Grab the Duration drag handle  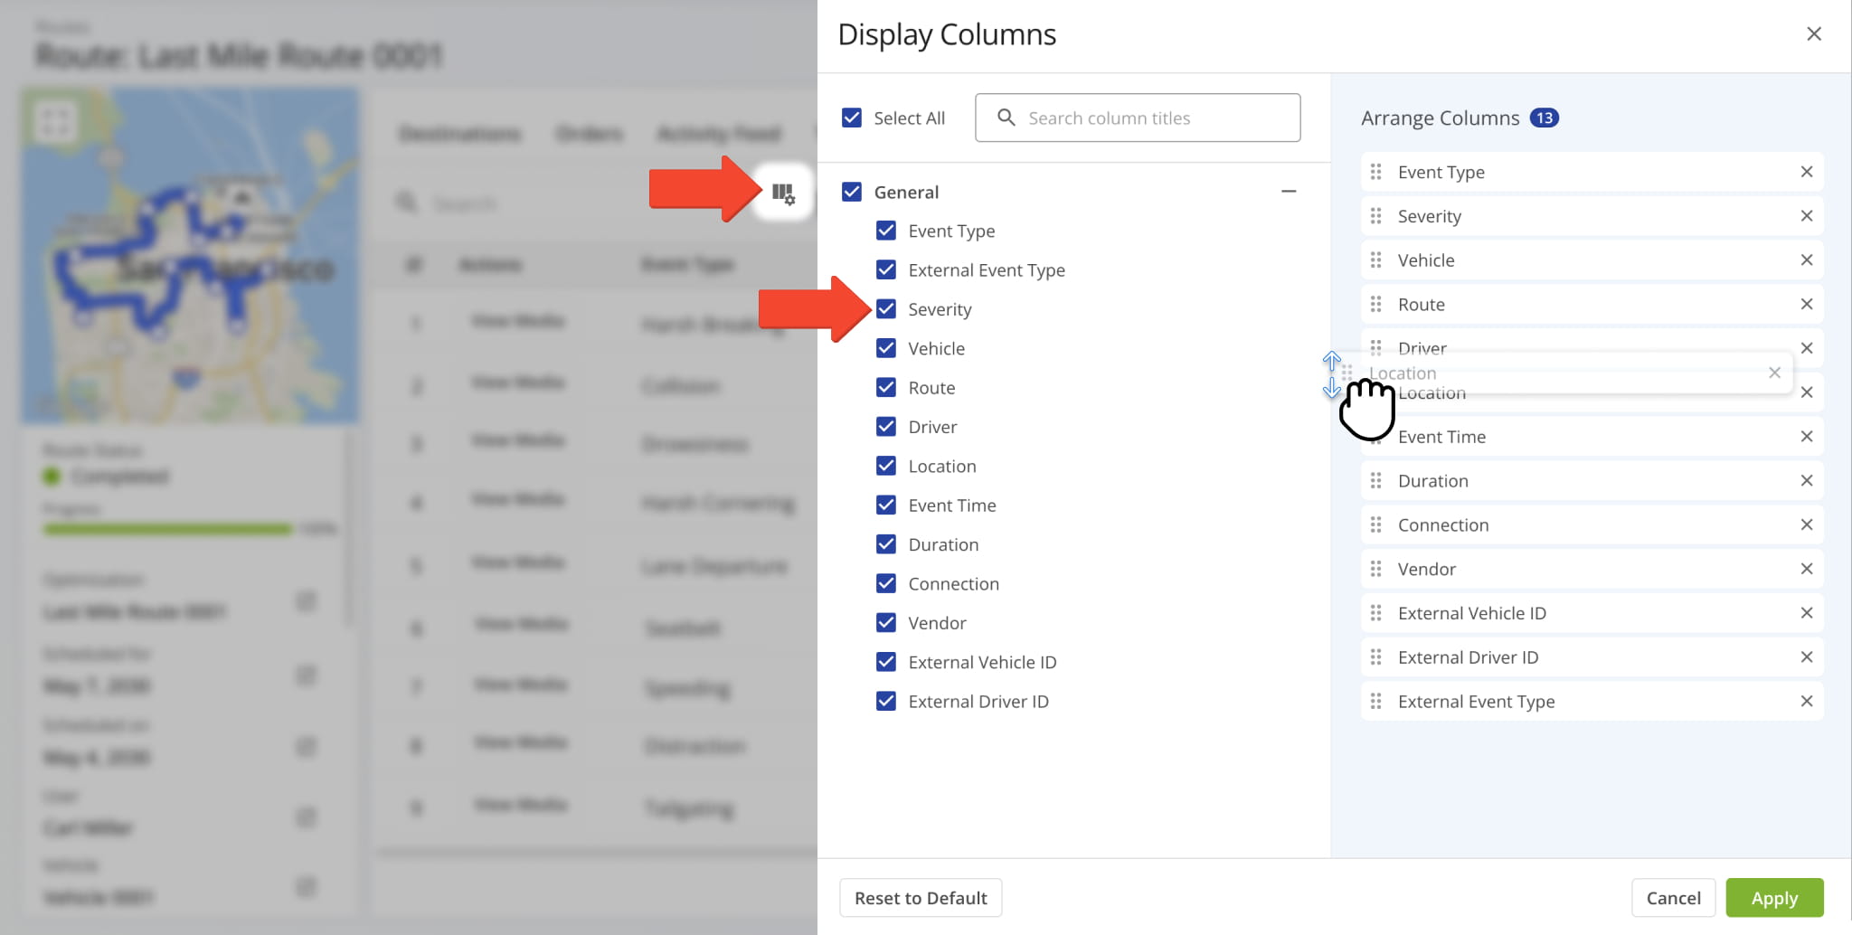(x=1376, y=481)
